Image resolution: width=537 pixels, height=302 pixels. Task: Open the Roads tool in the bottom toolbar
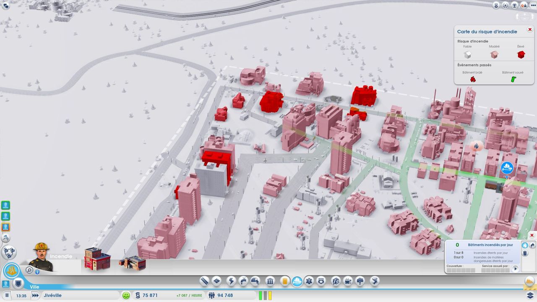click(x=204, y=281)
